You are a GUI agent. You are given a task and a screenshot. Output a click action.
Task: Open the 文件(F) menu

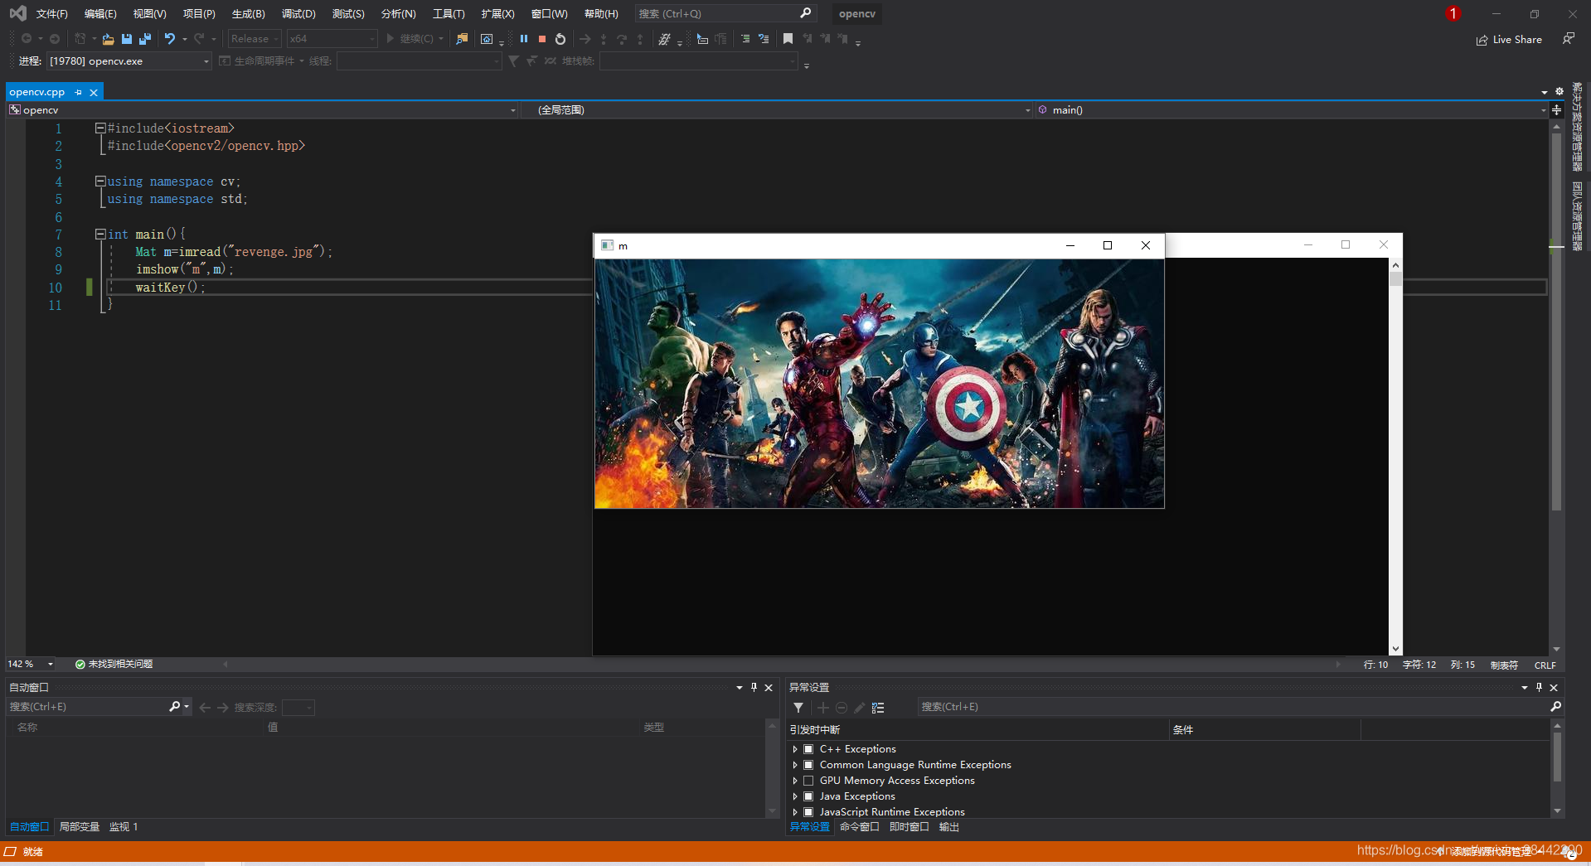pos(51,13)
